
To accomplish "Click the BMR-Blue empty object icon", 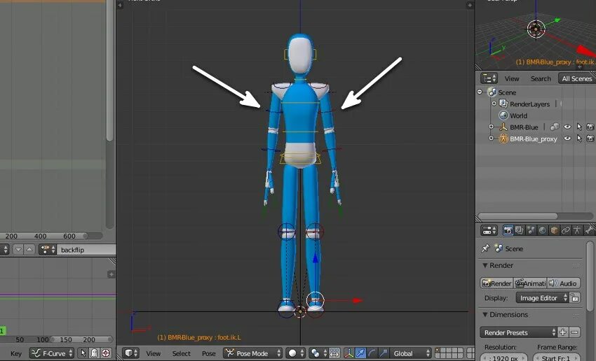I will click(x=503, y=127).
